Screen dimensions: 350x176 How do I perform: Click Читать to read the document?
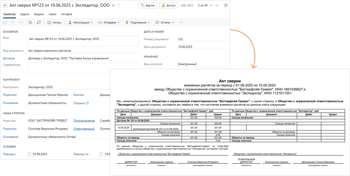point(54,22)
